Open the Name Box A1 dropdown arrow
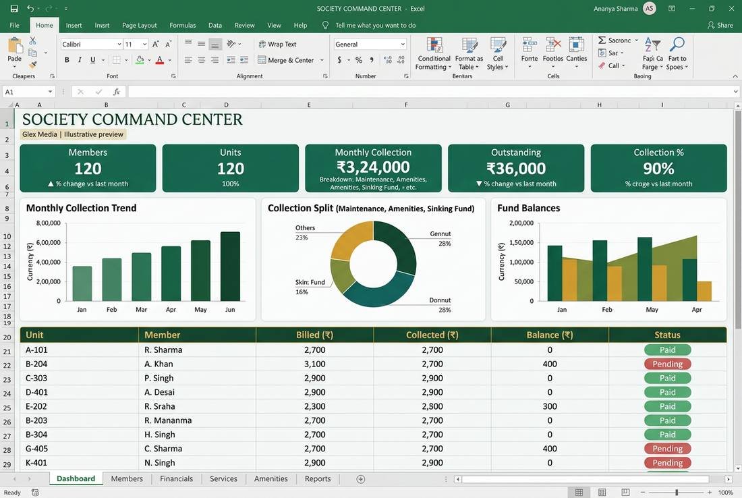Viewport: 742px width, 498px height. (x=50, y=92)
